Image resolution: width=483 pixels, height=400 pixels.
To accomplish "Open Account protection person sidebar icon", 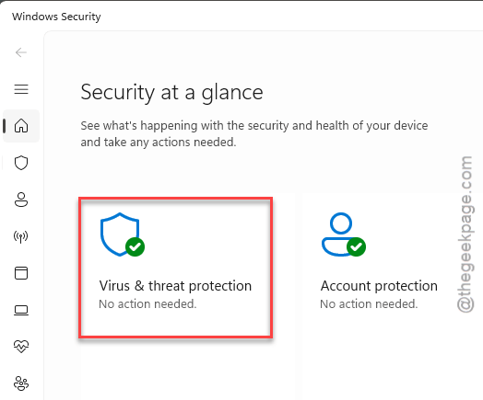I will pos(21,200).
